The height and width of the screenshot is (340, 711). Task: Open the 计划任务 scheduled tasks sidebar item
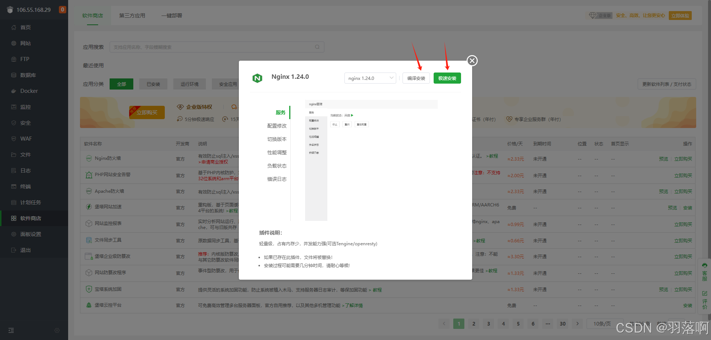[x=34, y=202]
